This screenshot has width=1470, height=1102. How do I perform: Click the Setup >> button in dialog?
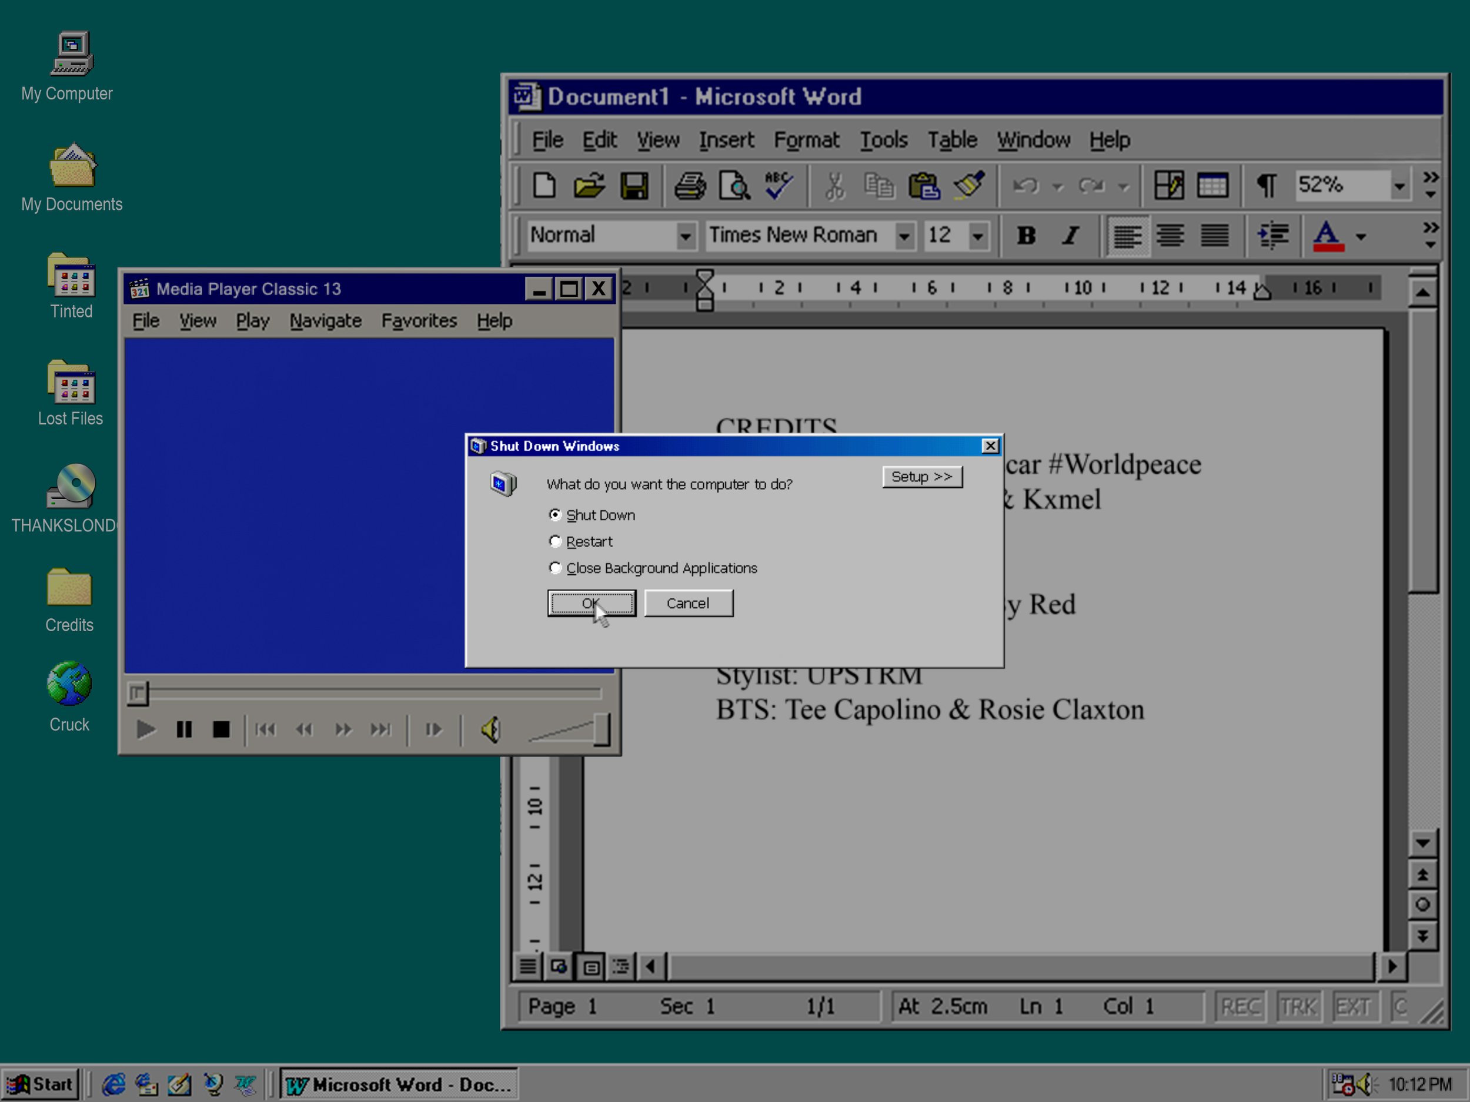pos(922,477)
